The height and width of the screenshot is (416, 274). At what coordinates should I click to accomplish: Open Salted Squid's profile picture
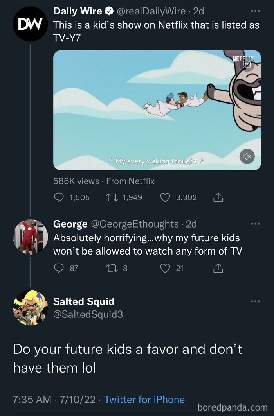coord(29,308)
